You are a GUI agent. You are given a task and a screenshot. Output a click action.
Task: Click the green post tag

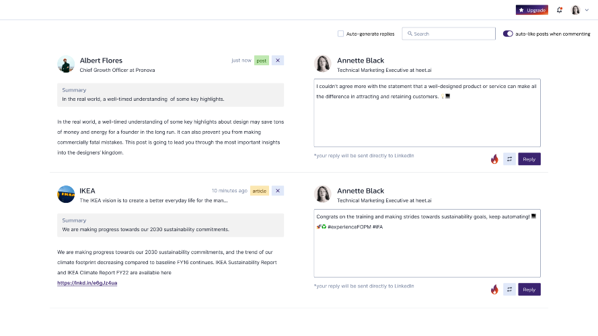(261, 60)
